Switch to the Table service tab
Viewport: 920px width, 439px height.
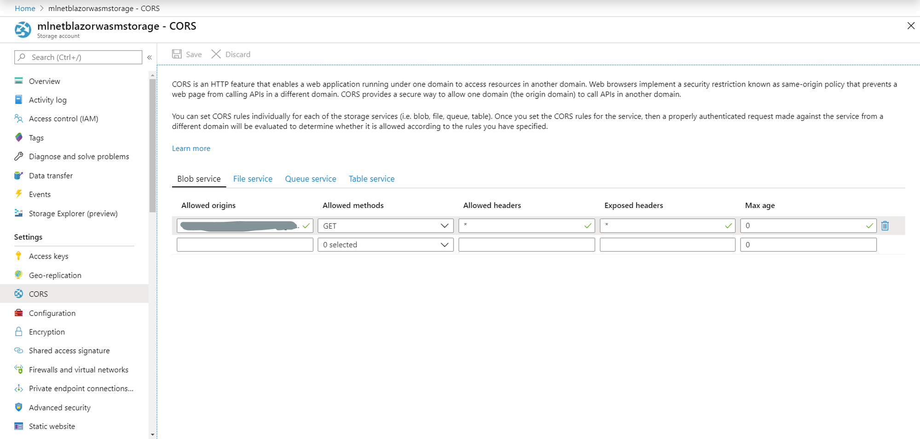(371, 179)
